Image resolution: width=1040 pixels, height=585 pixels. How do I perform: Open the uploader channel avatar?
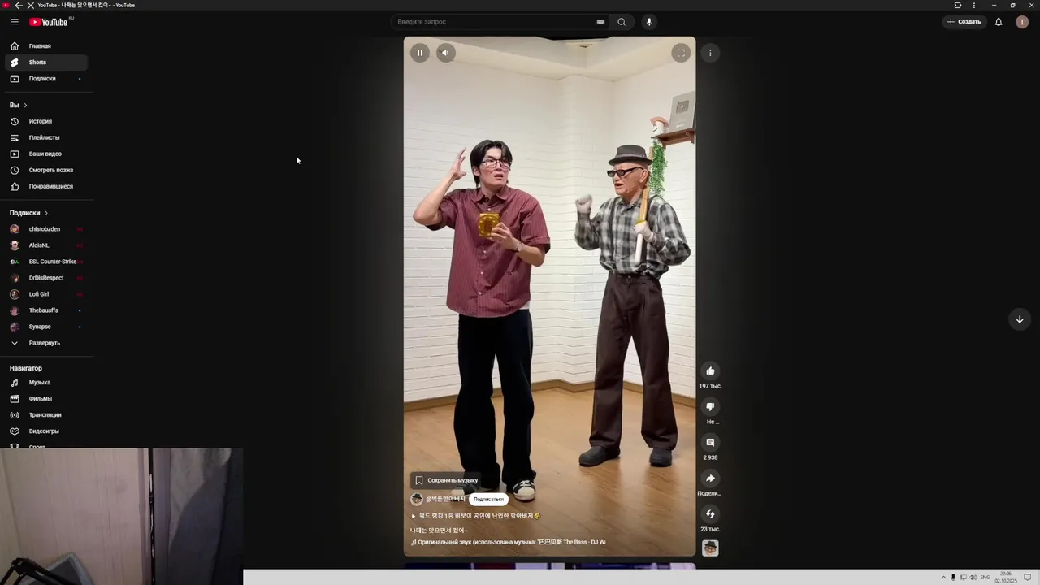(417, 499)
